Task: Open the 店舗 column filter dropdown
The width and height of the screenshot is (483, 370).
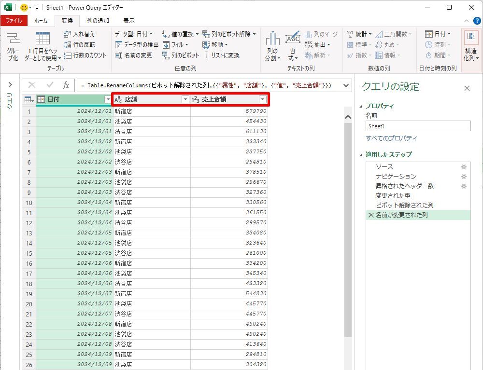Action: pos(185,99)
